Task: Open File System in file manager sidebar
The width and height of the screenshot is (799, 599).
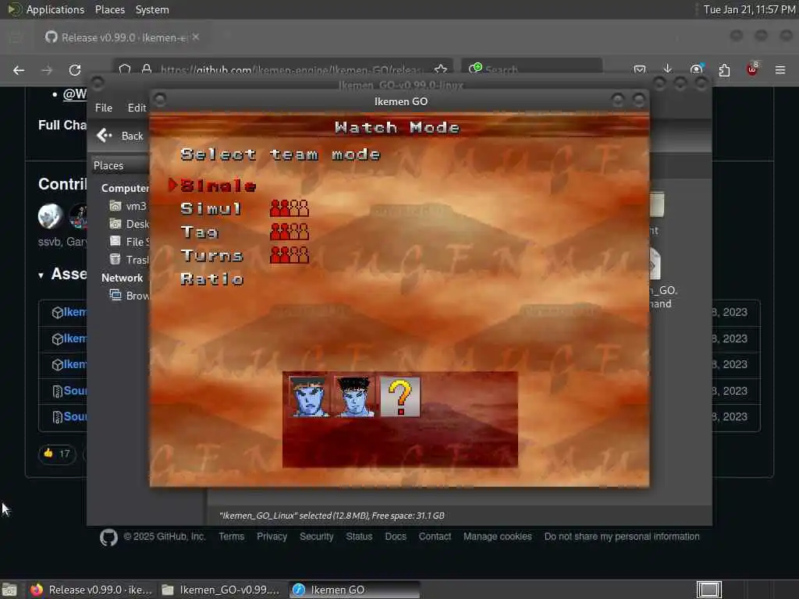Action: click(129, 242)
